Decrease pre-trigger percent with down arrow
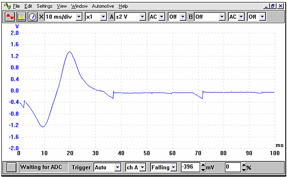The image size is (287, 177). tap(244, 169)
